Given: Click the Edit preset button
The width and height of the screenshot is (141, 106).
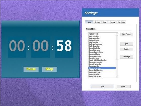Looking at the screenshot, I should [126, 44].
